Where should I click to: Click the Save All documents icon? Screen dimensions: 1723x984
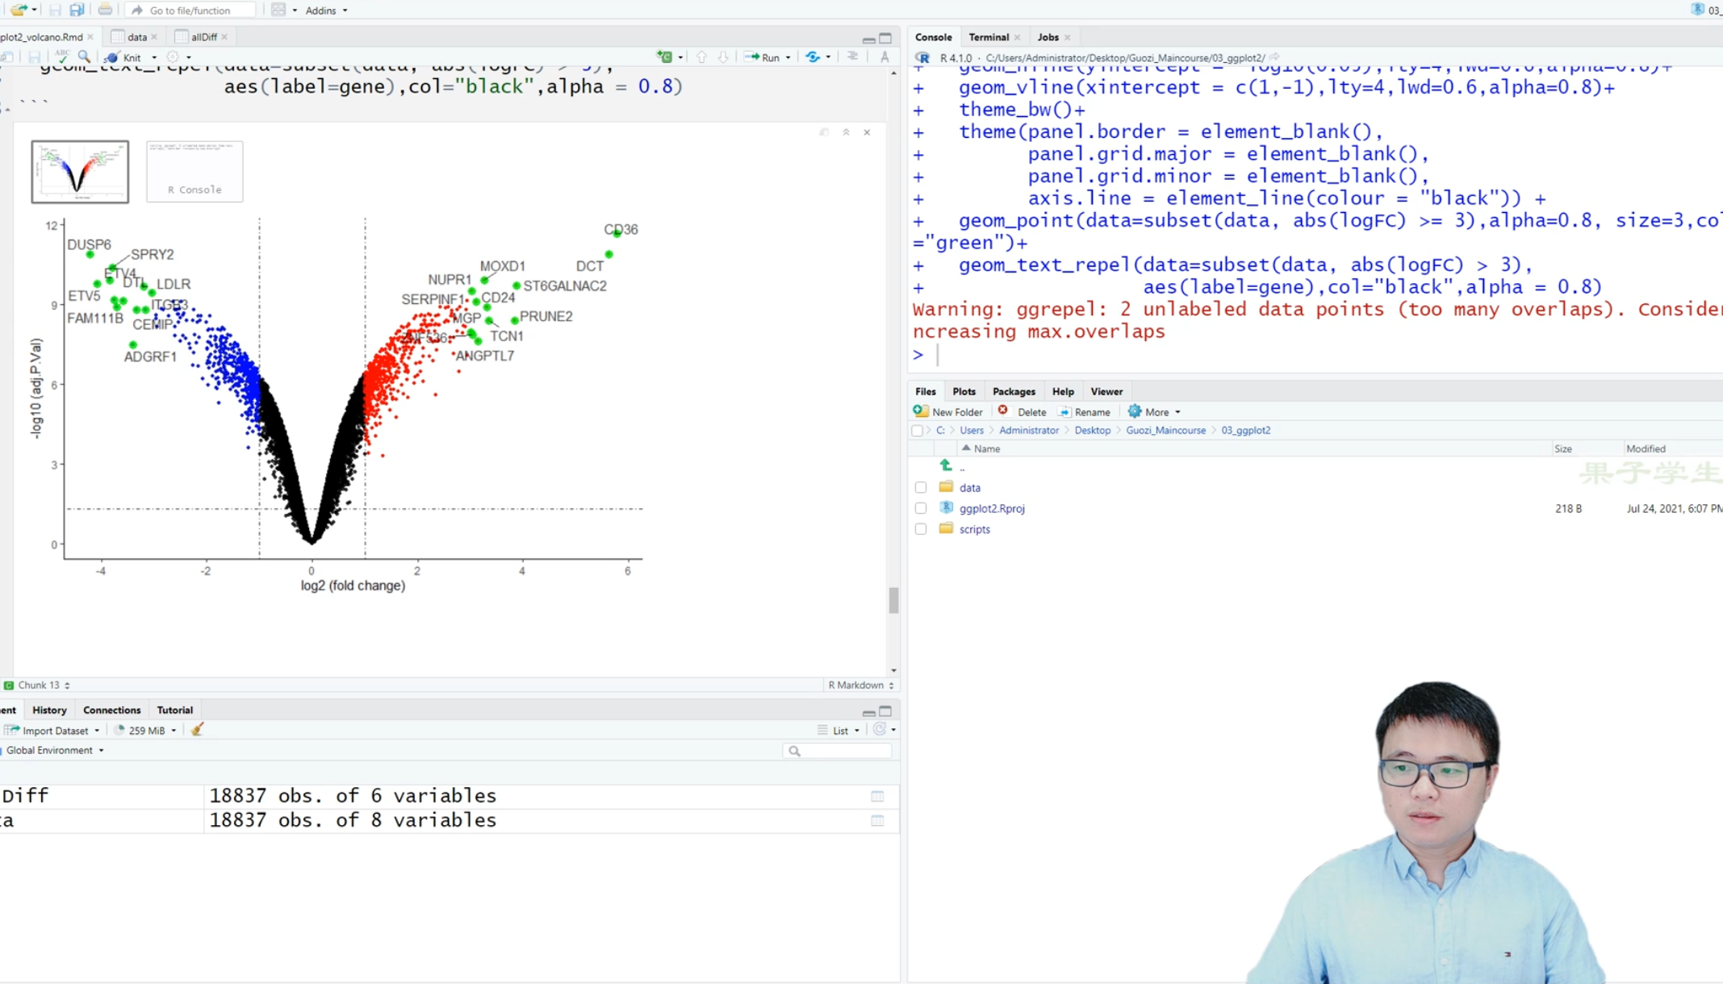pyautogui.click(x=77, y=10)
